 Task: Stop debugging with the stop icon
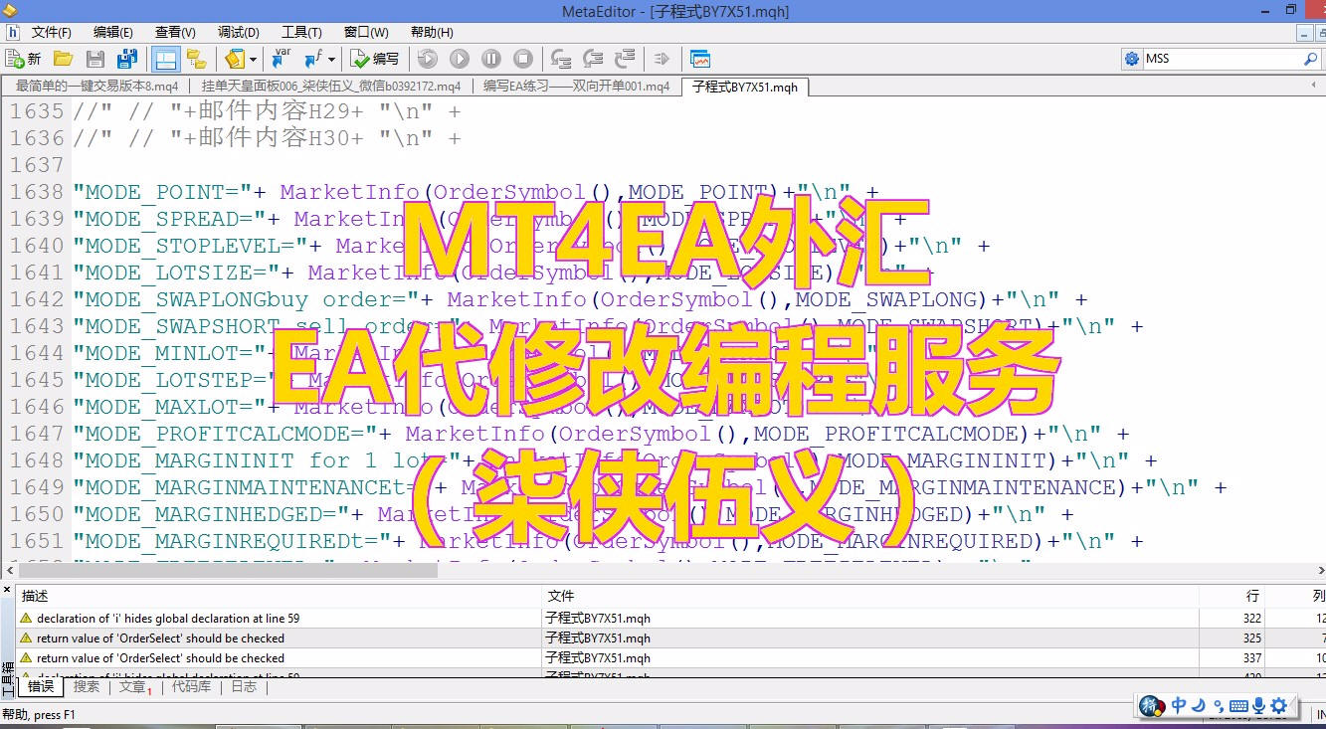coord(522,59)
